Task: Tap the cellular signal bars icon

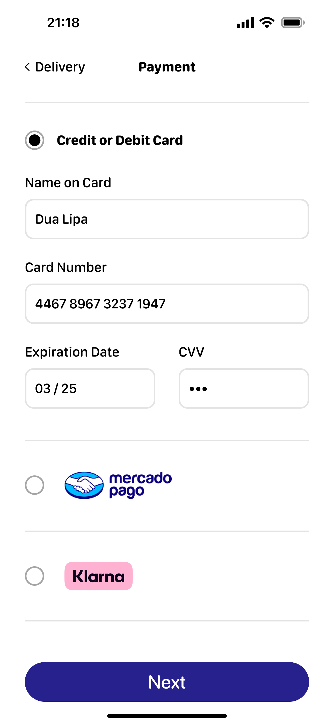Action: (x=245, y=23)
